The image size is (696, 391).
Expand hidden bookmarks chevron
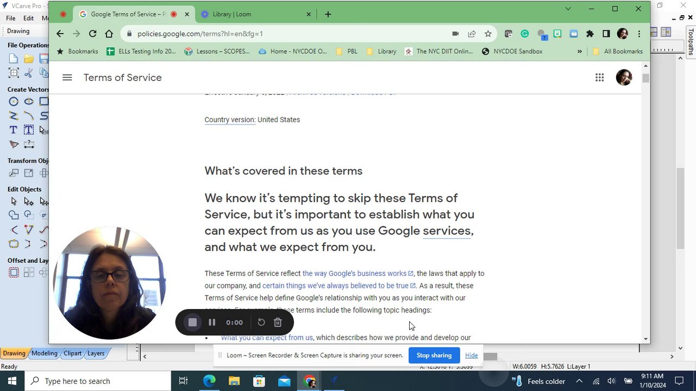pyautogui.click(x=579, y=51)
